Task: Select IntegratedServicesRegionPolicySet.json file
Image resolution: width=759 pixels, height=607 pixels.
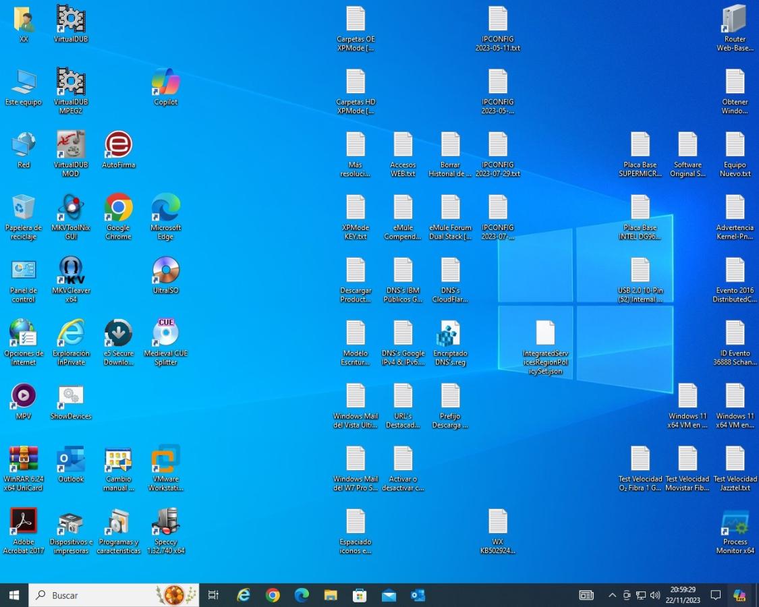Action: 545,334
